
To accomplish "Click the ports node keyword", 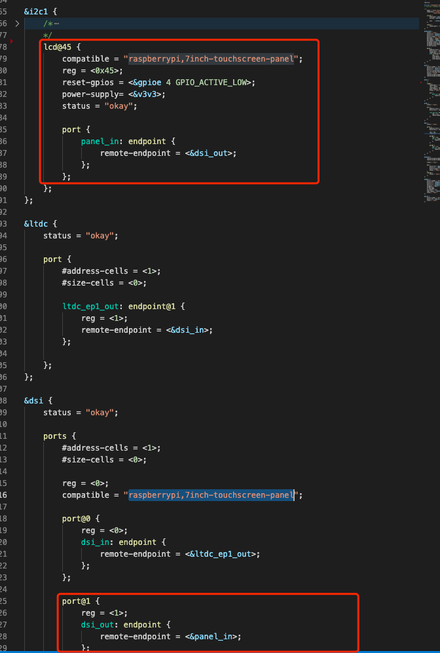I will (55, 436).
